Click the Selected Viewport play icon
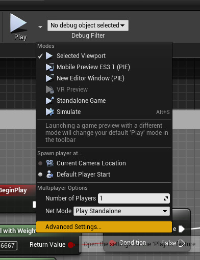The height and width of the screenshot is (260, 200). point(49,56)
